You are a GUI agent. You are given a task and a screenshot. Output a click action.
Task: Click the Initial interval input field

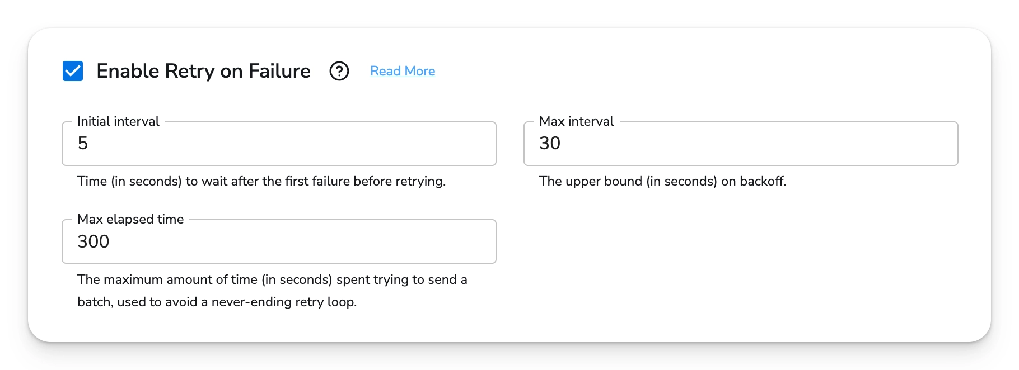[279, 144]
